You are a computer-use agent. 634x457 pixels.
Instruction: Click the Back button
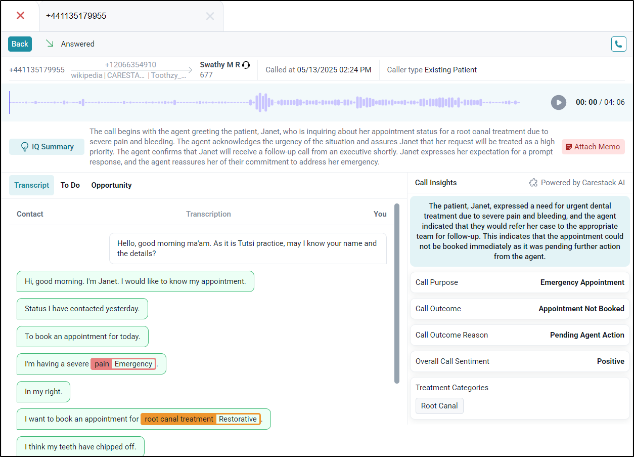[x=19, y=44]
